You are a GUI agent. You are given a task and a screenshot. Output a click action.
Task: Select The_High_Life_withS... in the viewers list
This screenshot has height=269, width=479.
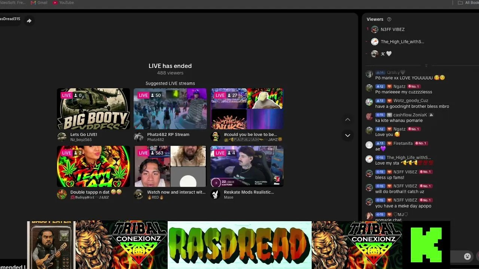click(x=402, y=42)
